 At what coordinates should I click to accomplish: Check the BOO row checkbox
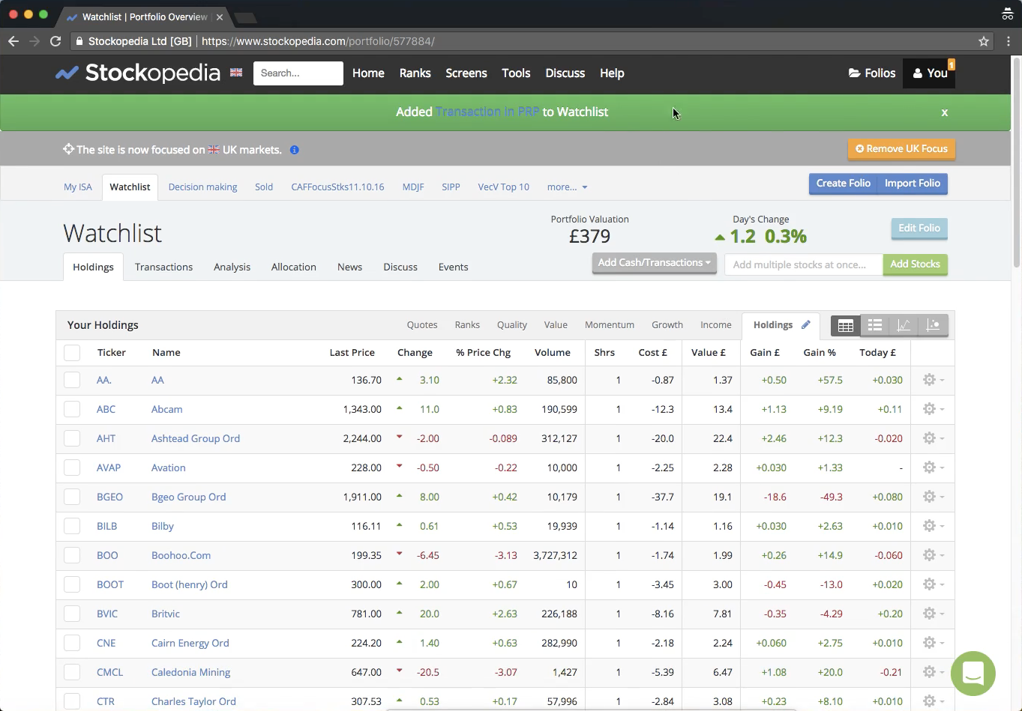tap(72, 555)
